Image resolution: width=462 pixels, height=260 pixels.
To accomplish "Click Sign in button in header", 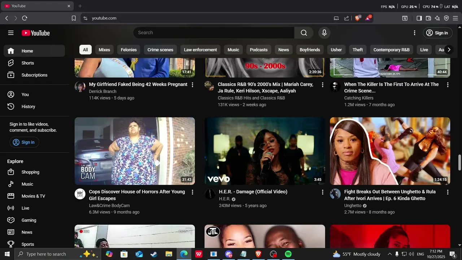I will click(x=437, y=33).
